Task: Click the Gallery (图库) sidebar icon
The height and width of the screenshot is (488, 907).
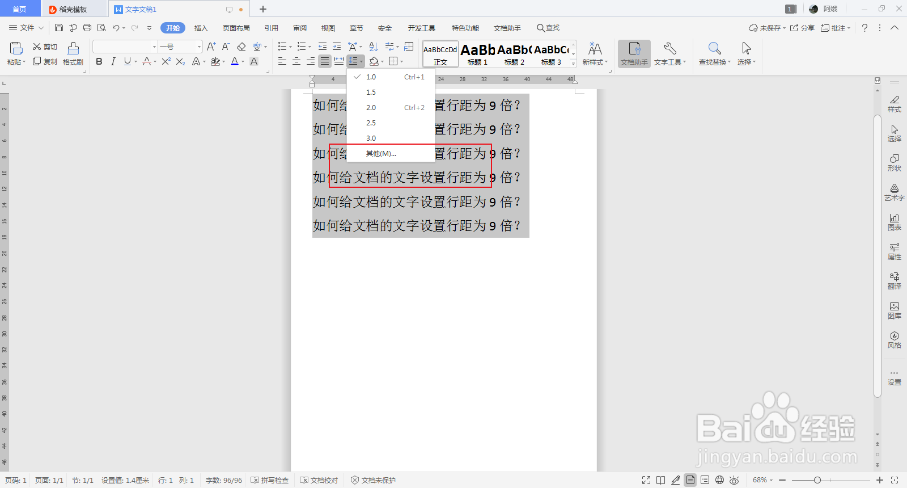Action: coord(895,310)
